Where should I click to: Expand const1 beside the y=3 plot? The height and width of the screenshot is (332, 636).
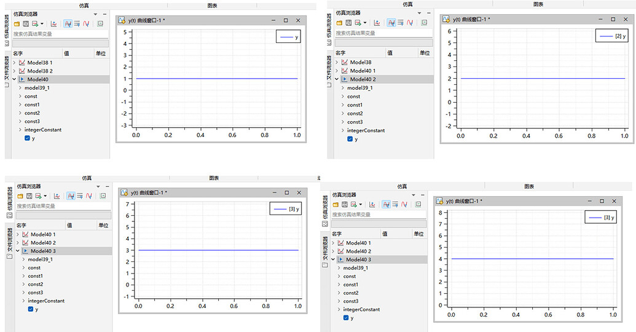(23, 276)
